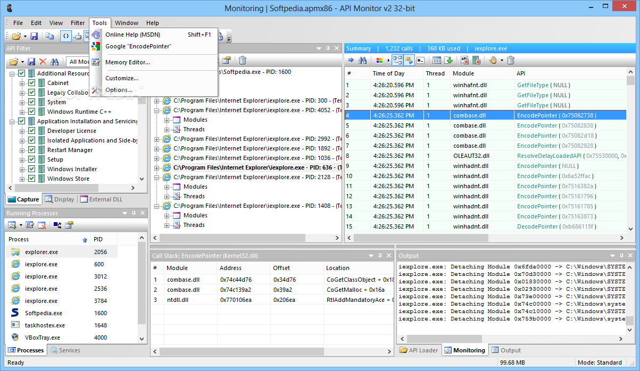Click the trash can icon in Summary toolbar
The width and height of the screenshot is (640, 371).
pyautogui.click(x=511, y=60)
